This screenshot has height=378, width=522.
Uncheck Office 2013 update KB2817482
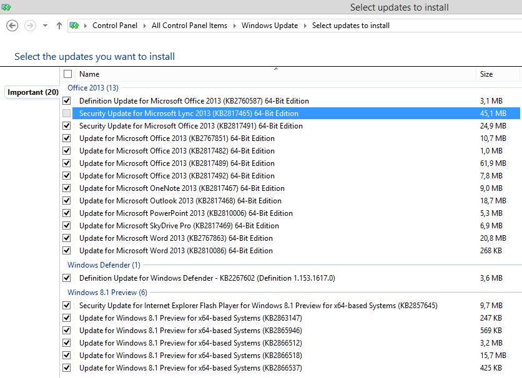pyautogui.click(x=67, y=150)
